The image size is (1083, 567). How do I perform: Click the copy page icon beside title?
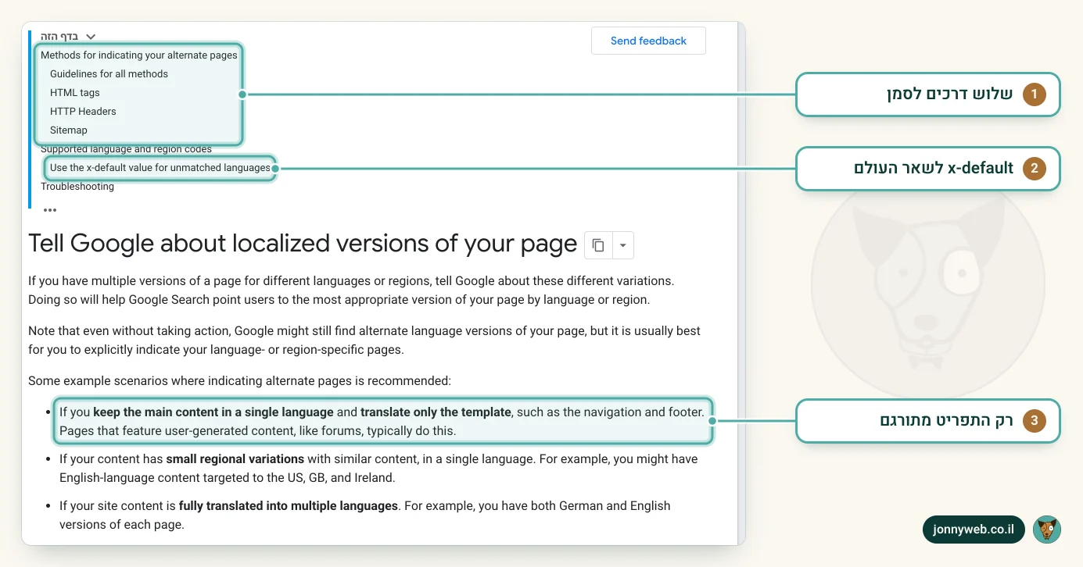tap(598, 245)
